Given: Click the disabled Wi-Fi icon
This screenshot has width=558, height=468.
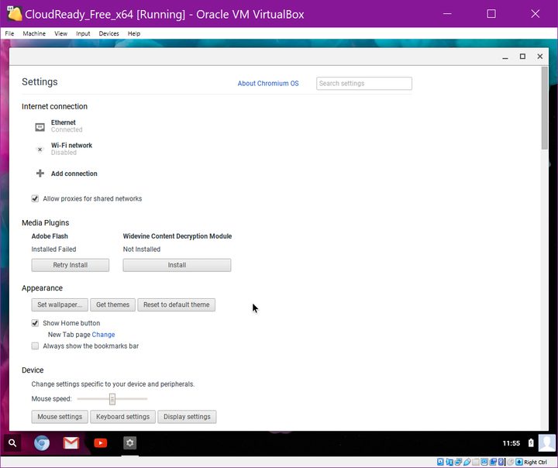Looking at the screenshot, I should pos(40,150).
